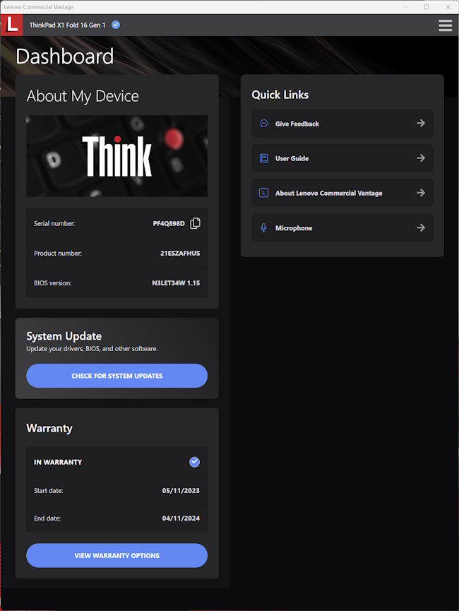Click 'Update your drivers, BIOS, and other software' text
This screenshot has width=459, height=611.
(x=92, y=349)
